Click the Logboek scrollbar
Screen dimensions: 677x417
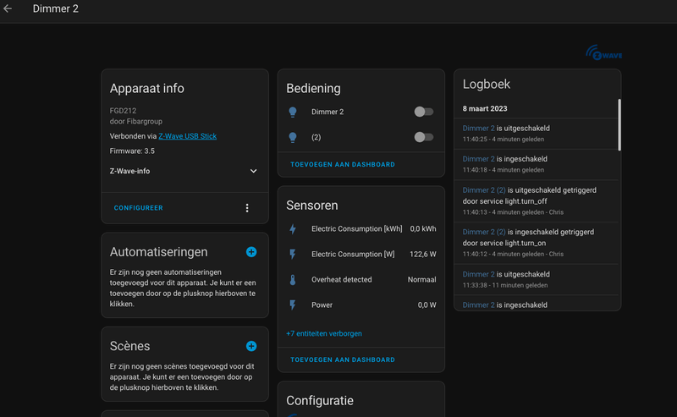pos(619,127)
